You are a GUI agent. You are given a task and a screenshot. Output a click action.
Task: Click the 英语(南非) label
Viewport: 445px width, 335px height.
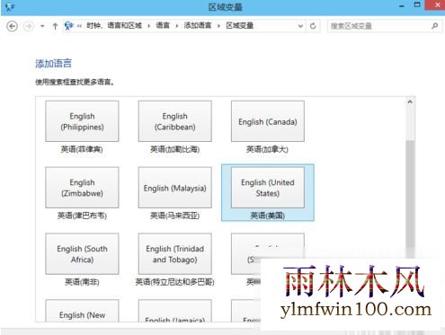coord(82,282)
